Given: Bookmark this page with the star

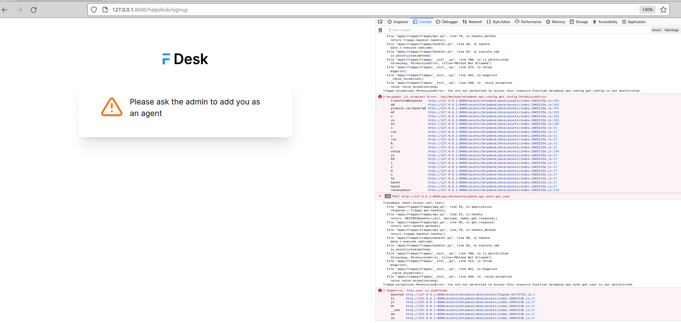Looking at the screenshot, I should [663, 10].
